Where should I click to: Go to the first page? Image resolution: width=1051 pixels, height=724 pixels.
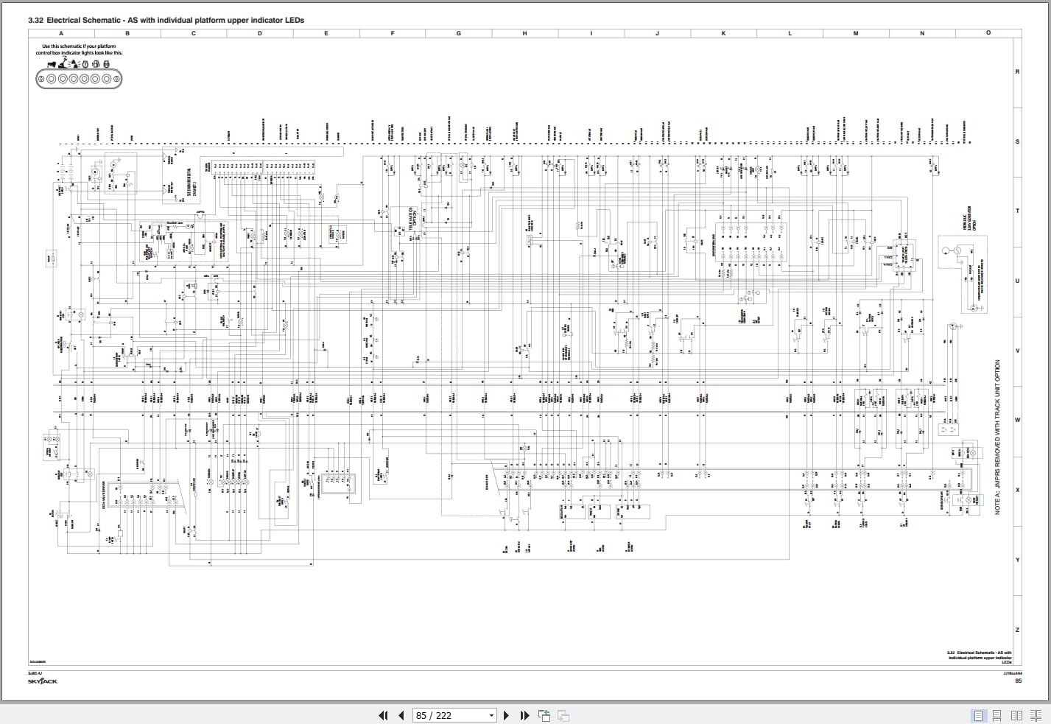point(383,715)
